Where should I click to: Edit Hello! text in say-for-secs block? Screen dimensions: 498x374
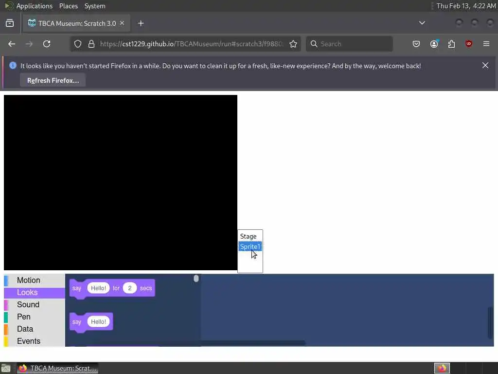point(98,288)
